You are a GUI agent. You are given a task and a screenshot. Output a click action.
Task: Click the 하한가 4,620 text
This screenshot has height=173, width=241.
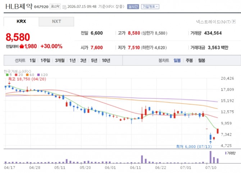(x=154, y=47)
